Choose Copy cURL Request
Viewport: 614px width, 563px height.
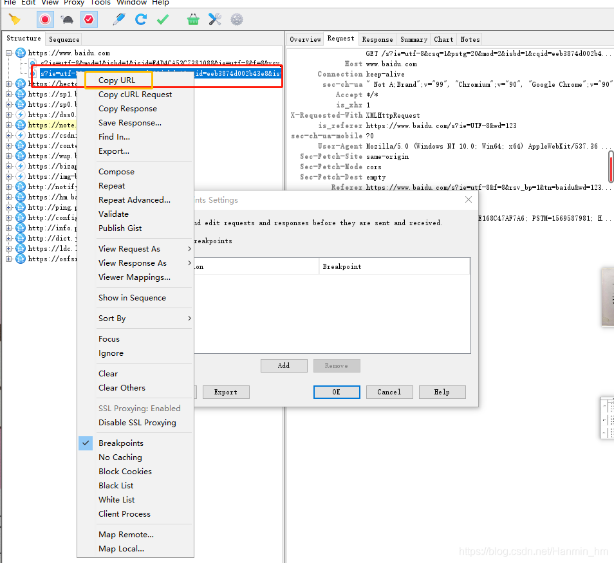pos(135,95)
